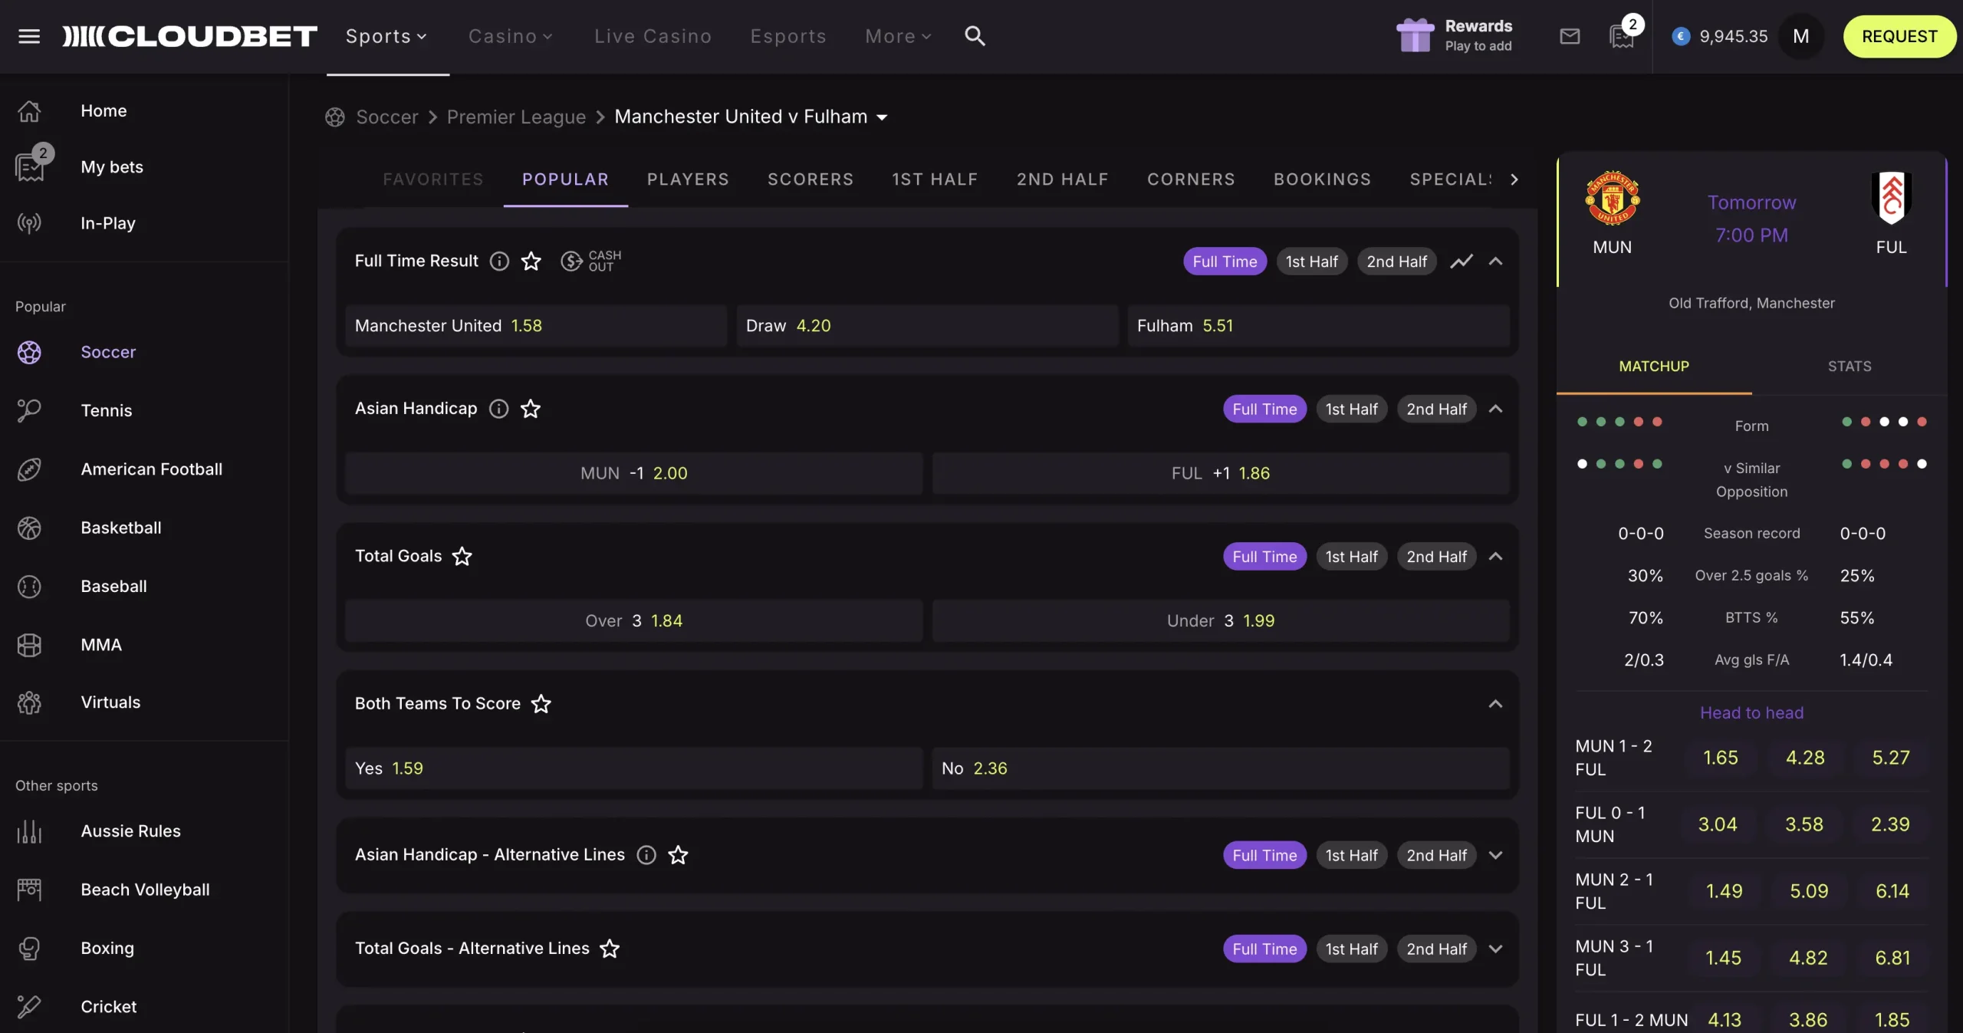Click the yellow REQUEST button

click(1899, 36)
